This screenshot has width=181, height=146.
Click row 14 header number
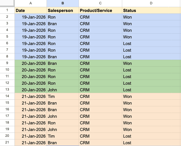[7, 96]
